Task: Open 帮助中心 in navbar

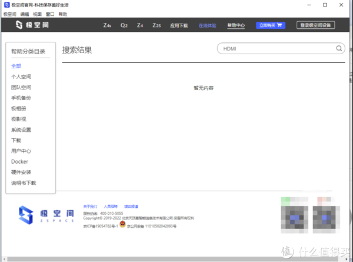Action: (236, 25)
